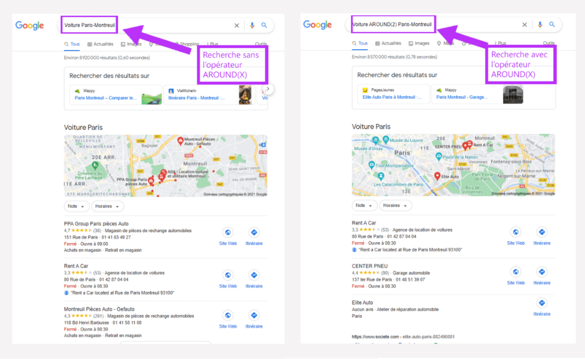Open the Actualités tab in left screenshot
This screenshot has width=585, height=359.
point(100,44)
